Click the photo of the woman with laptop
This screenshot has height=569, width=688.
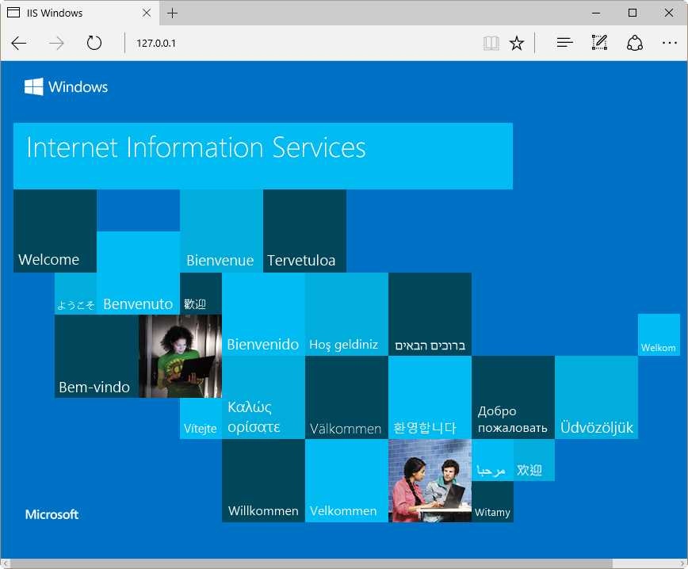pos(180,357)
